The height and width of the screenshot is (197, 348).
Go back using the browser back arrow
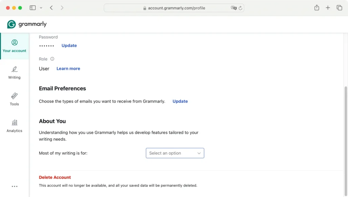click(x=51, y=8)
